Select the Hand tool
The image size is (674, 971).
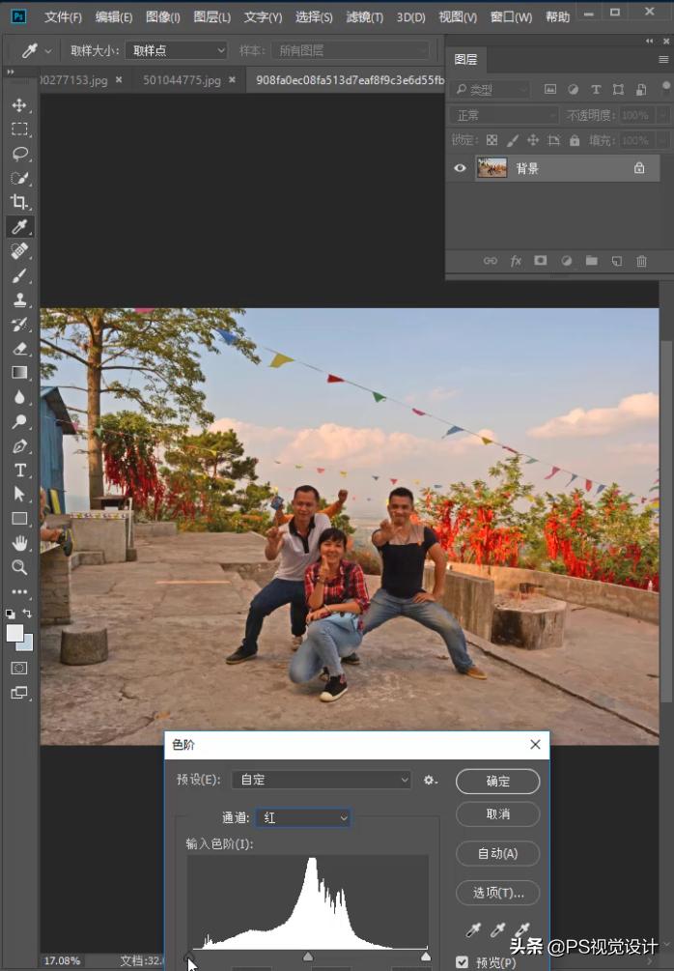coord(19,543)
